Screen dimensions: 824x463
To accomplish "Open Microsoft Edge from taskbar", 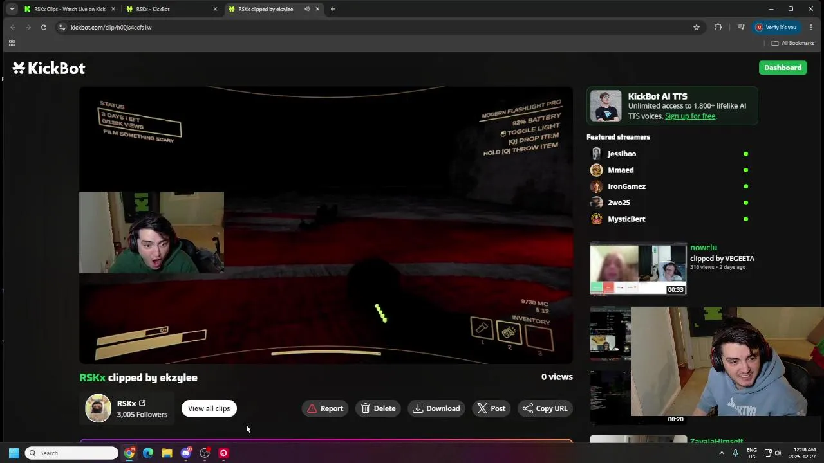I will (148, 453).
